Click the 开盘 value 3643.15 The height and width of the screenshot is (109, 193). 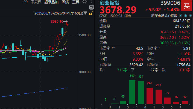pos(167,32)
